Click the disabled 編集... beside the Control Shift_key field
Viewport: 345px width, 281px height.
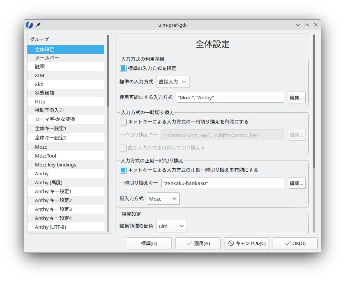point(297,135)
